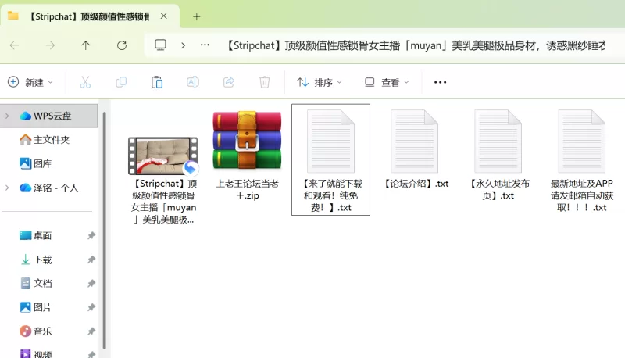Open a new tab with plus button
Image resolution: width=625 pixels, height=358 pixels.
(x=197, y=16)
